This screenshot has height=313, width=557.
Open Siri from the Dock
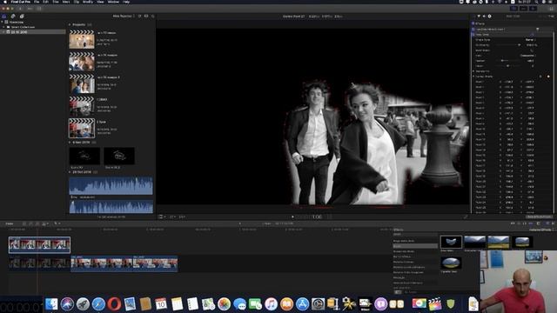coord(67,304)
